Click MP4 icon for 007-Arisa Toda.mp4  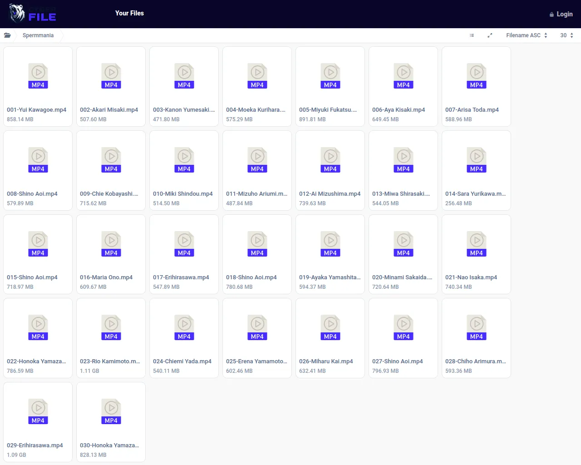[477, 76]
